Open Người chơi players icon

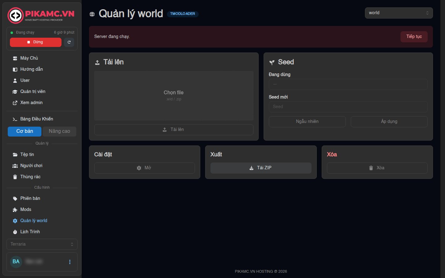coord(15,166)
